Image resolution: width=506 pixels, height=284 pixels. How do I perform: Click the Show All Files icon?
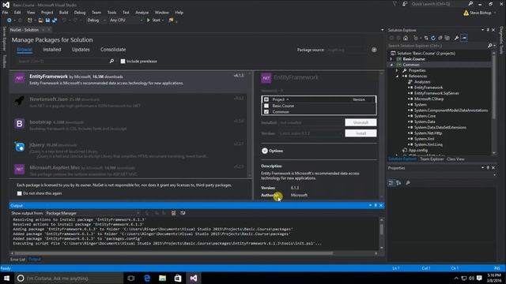pos(447,38)
